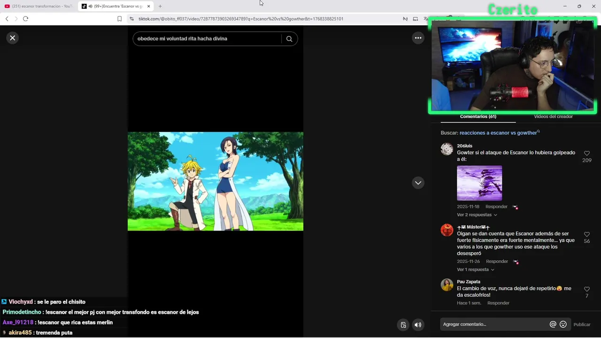Viewport: 601px width, 338px height.
Task: Click the flag icon next to Máster Responder
Action: tap(516, 262)
